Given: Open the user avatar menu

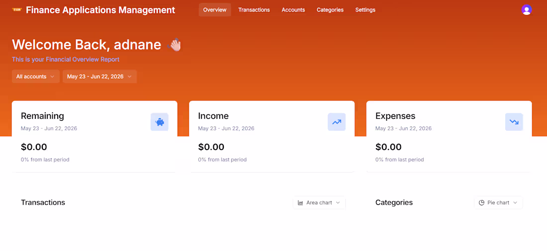Looking at the screenshot, I should pos(527,10).
